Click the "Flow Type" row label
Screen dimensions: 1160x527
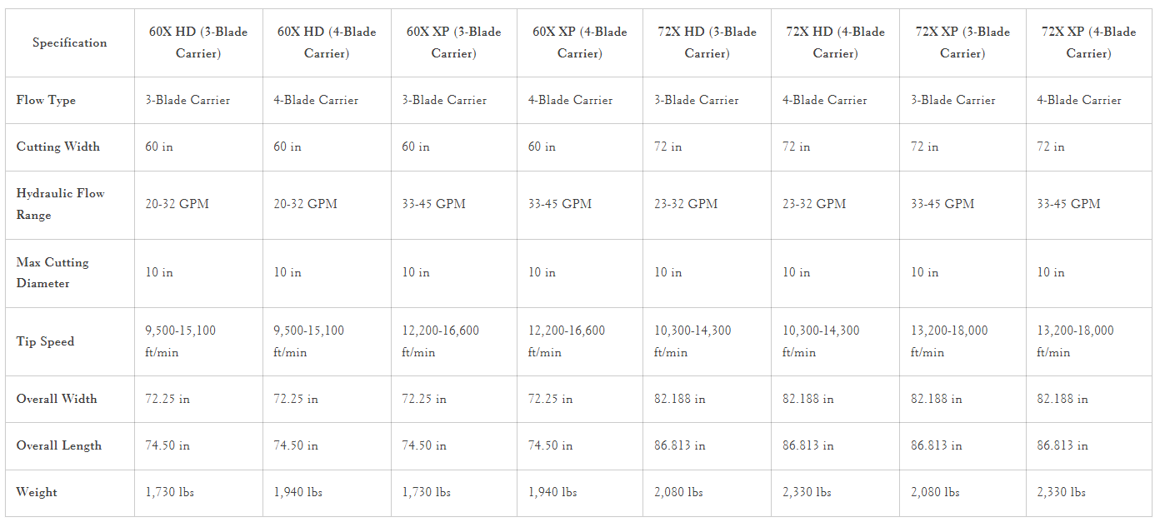pos(46,100)
